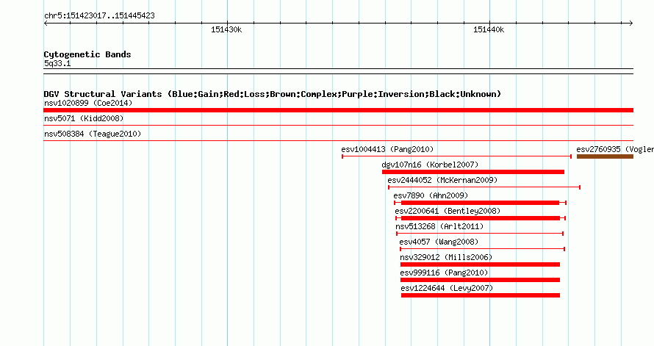Click the brown esv2760935 complex variant bar
Image resolution: width=654 pixels, height=346 pixels.
pos(605,156)
